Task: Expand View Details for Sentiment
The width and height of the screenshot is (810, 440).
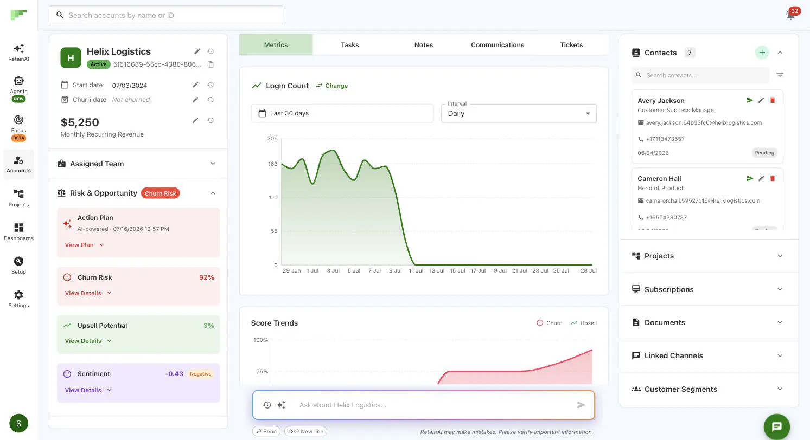Action: 88,390
